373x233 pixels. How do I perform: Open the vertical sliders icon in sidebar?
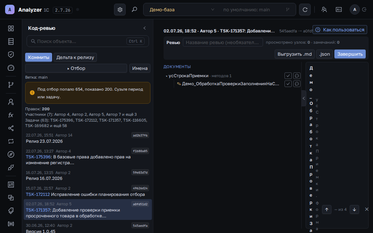click(x=11, y=185)
